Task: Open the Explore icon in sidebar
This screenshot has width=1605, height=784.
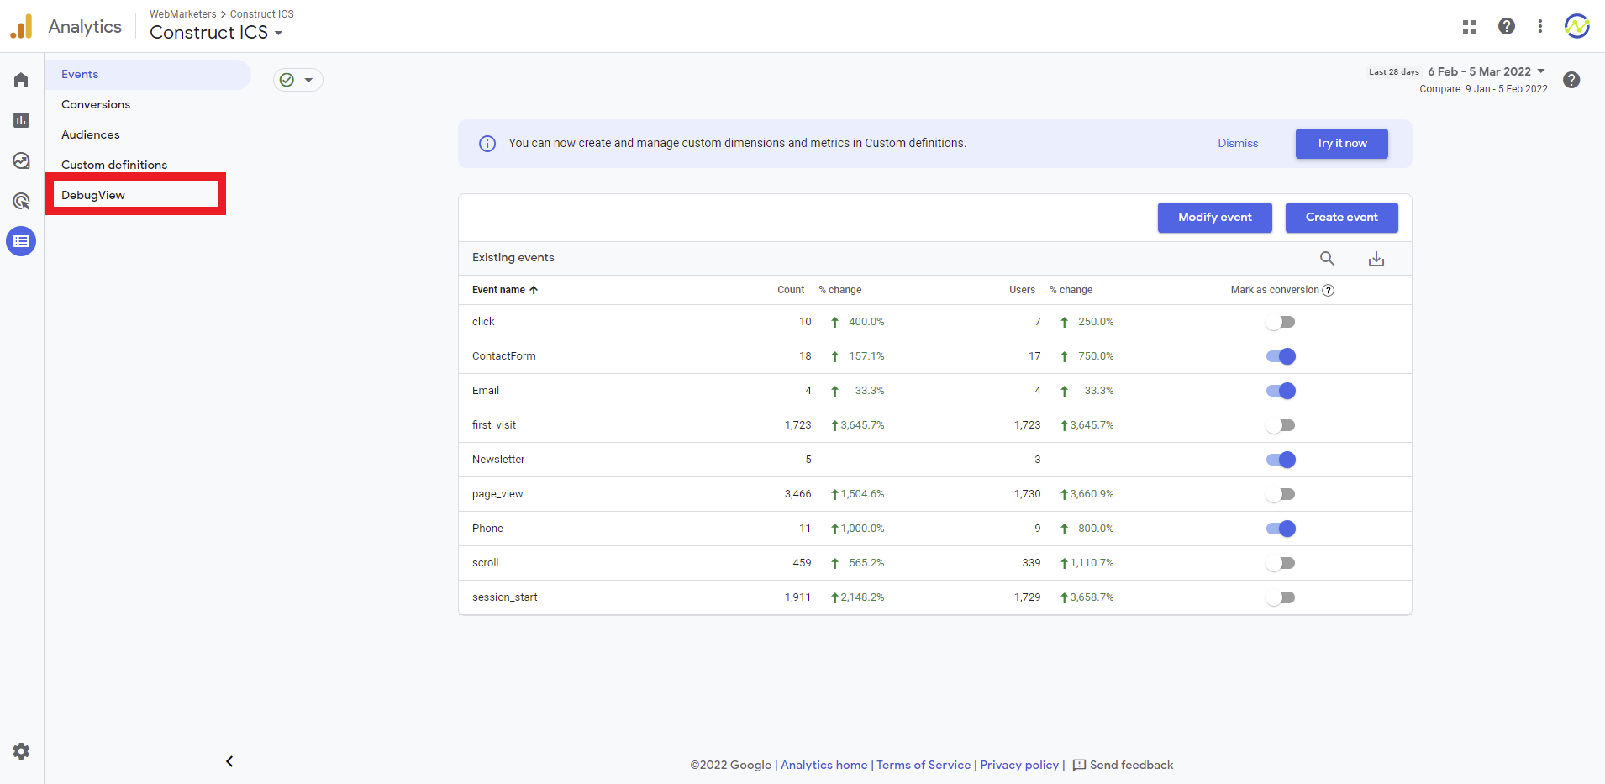Action: point(21,160)
